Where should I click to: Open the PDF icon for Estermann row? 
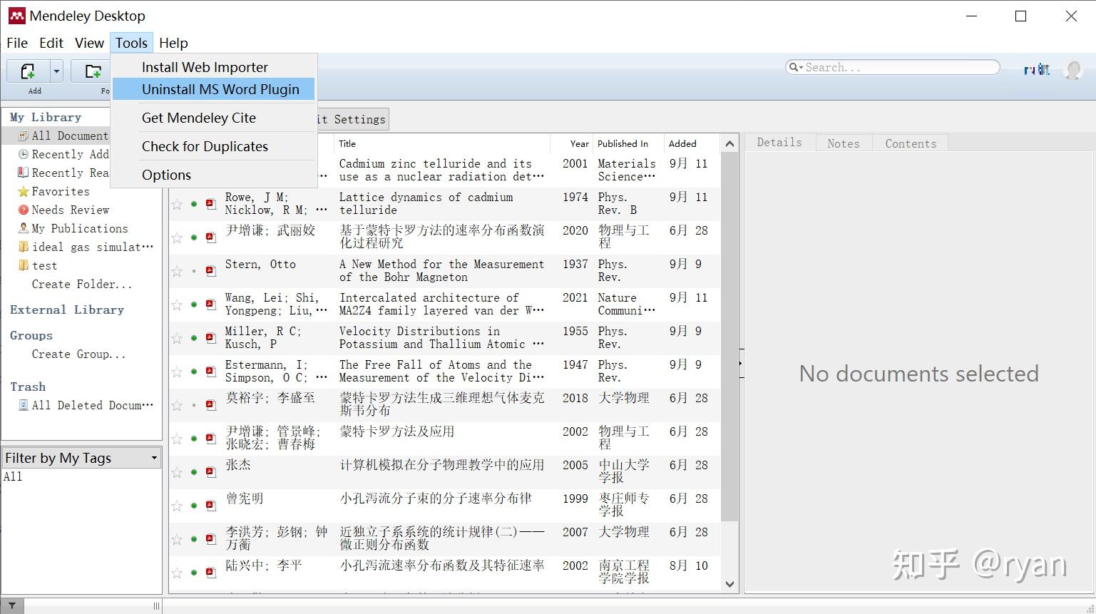(x=210, y=371)
